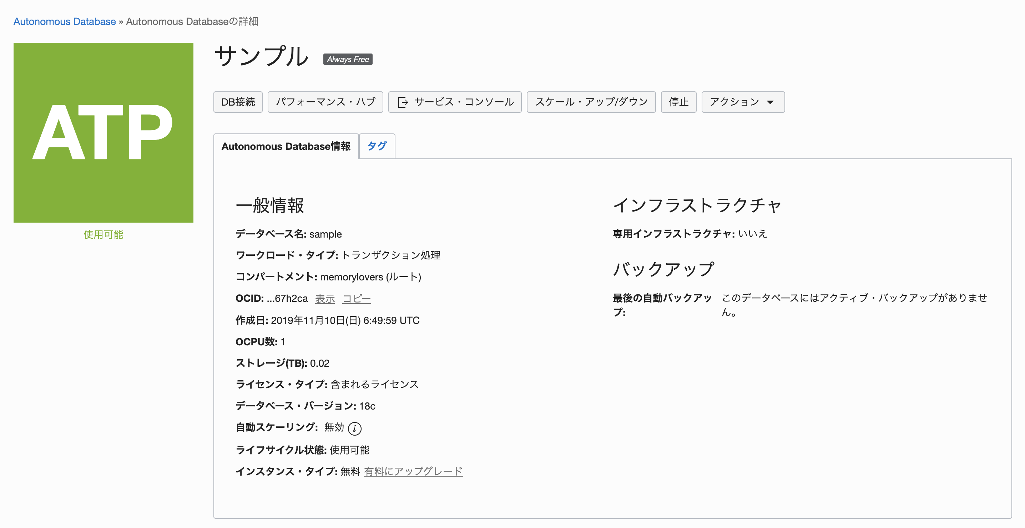Screen dimensions: 1025x528
Task: Click the バックアップ section heading
Action: coord(663,269)
